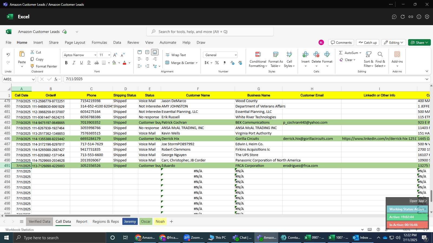Align text to the right
Image resolution: width=433 pixels, height=243 pixels.
(155, 59)
